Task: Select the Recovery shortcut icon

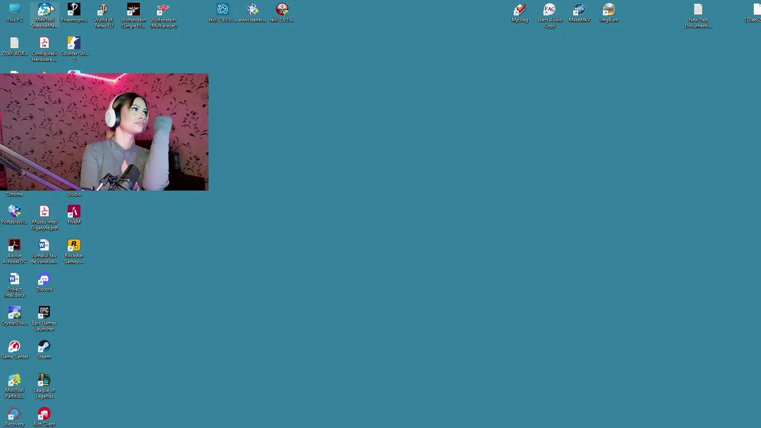Action: (x=14, y=417)
